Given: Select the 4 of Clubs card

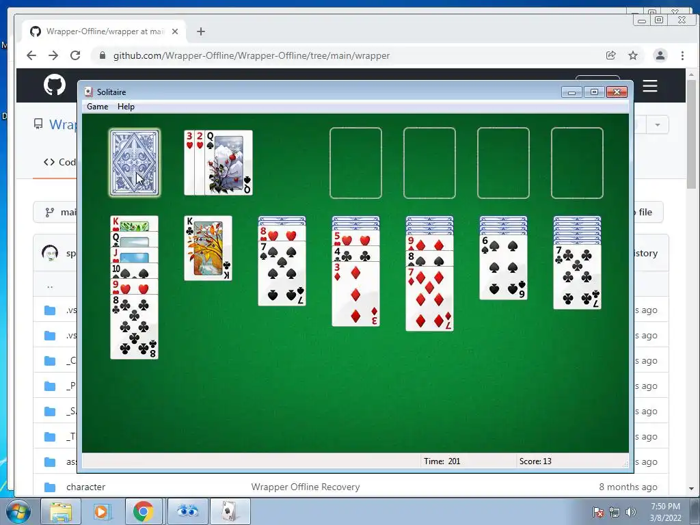Looking at the screenshot, I should pyautogui.click(x=355, y=254).
